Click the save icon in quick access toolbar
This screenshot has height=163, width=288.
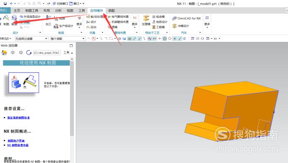[x=5, y=3]
